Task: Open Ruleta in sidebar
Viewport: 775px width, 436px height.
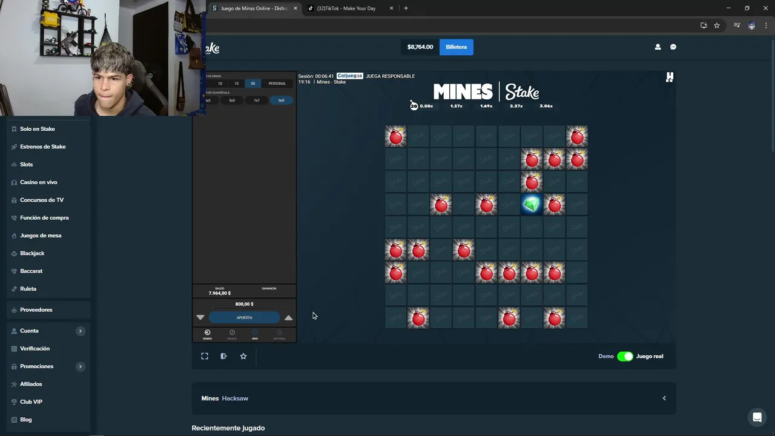Action: click(28, 289)
